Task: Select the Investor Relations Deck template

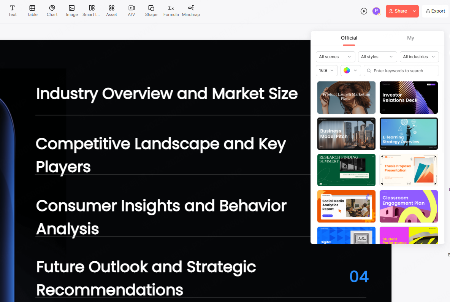Action: (x=409, y=97)
